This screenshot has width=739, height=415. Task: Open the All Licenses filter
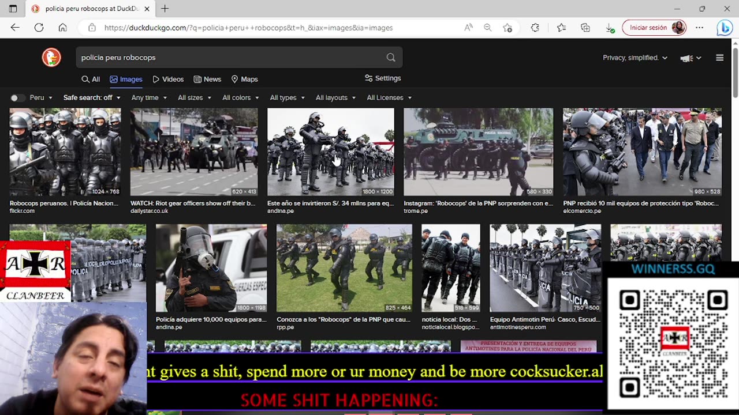tap(390, 98)
